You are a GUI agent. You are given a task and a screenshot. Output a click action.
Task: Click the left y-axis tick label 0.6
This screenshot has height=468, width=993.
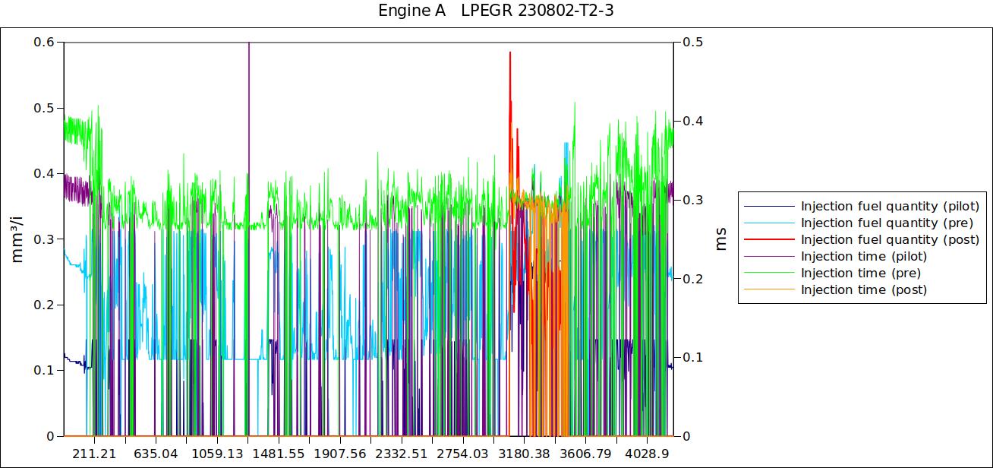pyautogui.click(x=44, y=43)
